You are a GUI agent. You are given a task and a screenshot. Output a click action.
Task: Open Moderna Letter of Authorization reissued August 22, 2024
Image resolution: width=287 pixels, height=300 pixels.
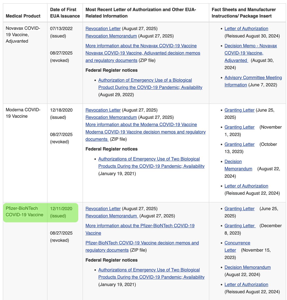[246, 186]
